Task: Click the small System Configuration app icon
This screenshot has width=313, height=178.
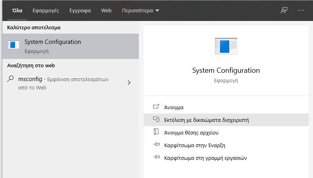Action: [x=13, y=45]
